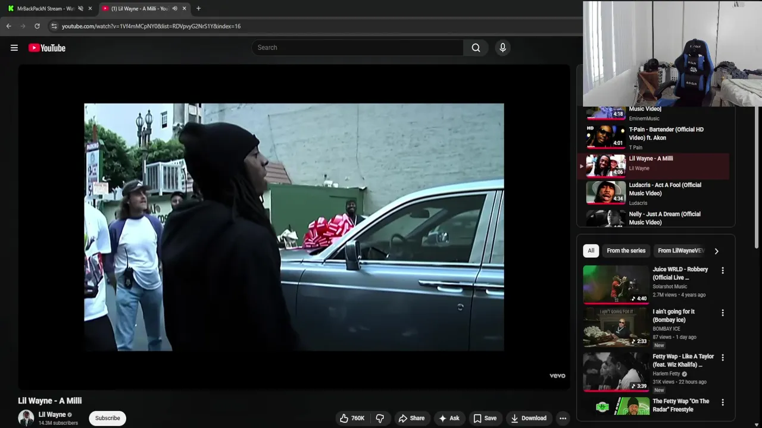Click the magnifier search button
Screen dimensions: 762x428
click(476, 48)
